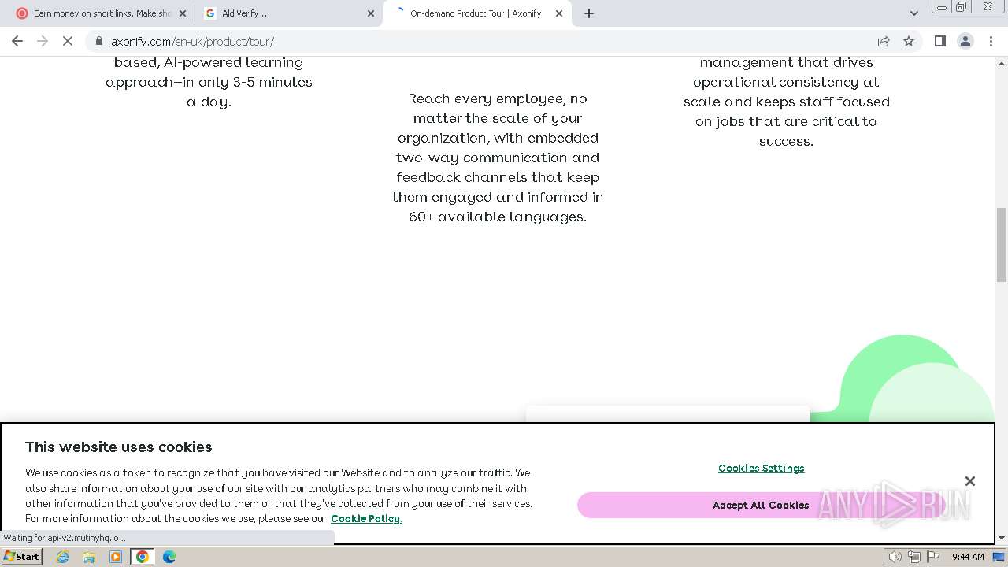Image resolution: width=1008 pixels, height=567 pixels.
Task: Open a new browser tab
Action: pyautogui.click(x=589, y=13)
